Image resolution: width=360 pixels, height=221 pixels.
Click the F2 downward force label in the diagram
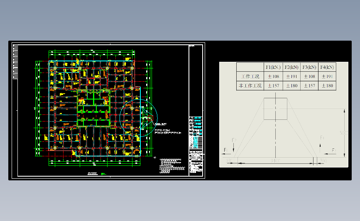click(x=234, y=140)
